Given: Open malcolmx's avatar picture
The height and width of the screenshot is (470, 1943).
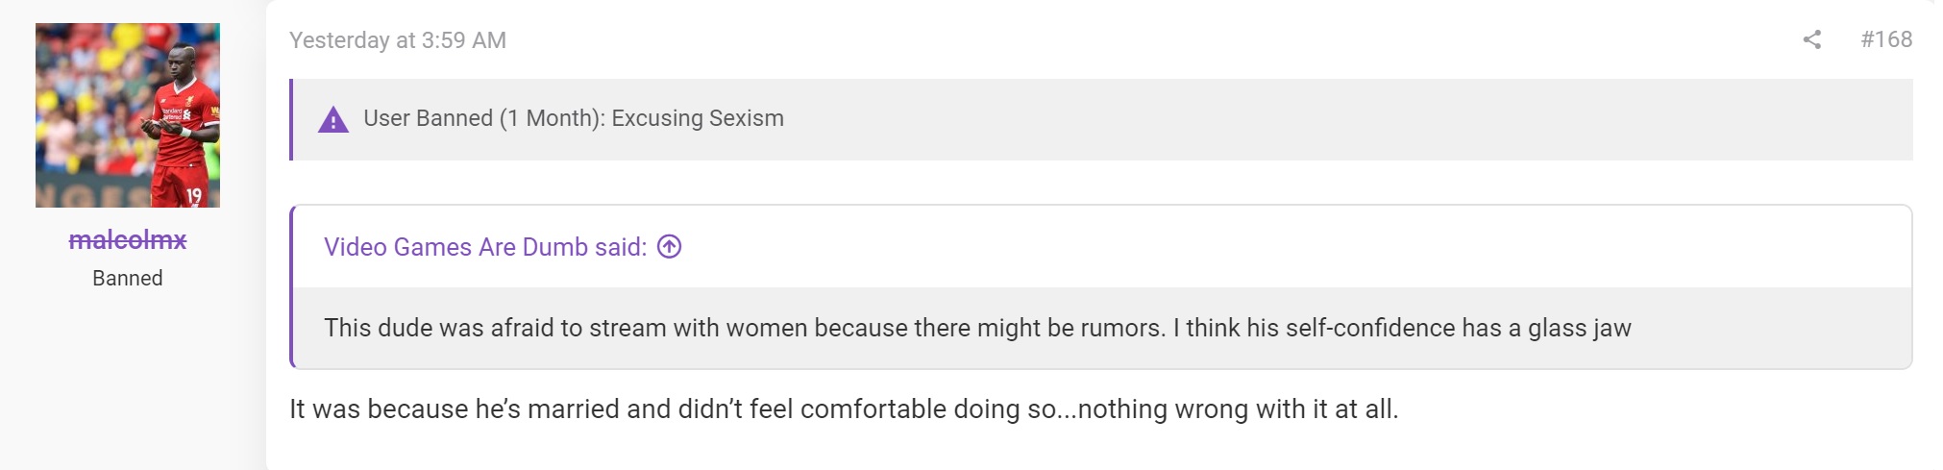Looking at the screenshot, I should click(x=128, y=115).
